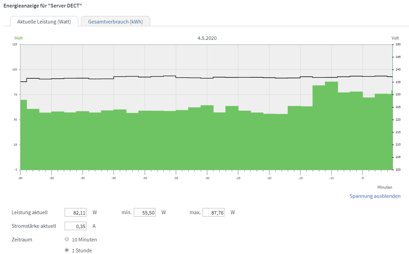Click the -60 tick on time axis
Viewport: 409px width, 254px height.
20,178
